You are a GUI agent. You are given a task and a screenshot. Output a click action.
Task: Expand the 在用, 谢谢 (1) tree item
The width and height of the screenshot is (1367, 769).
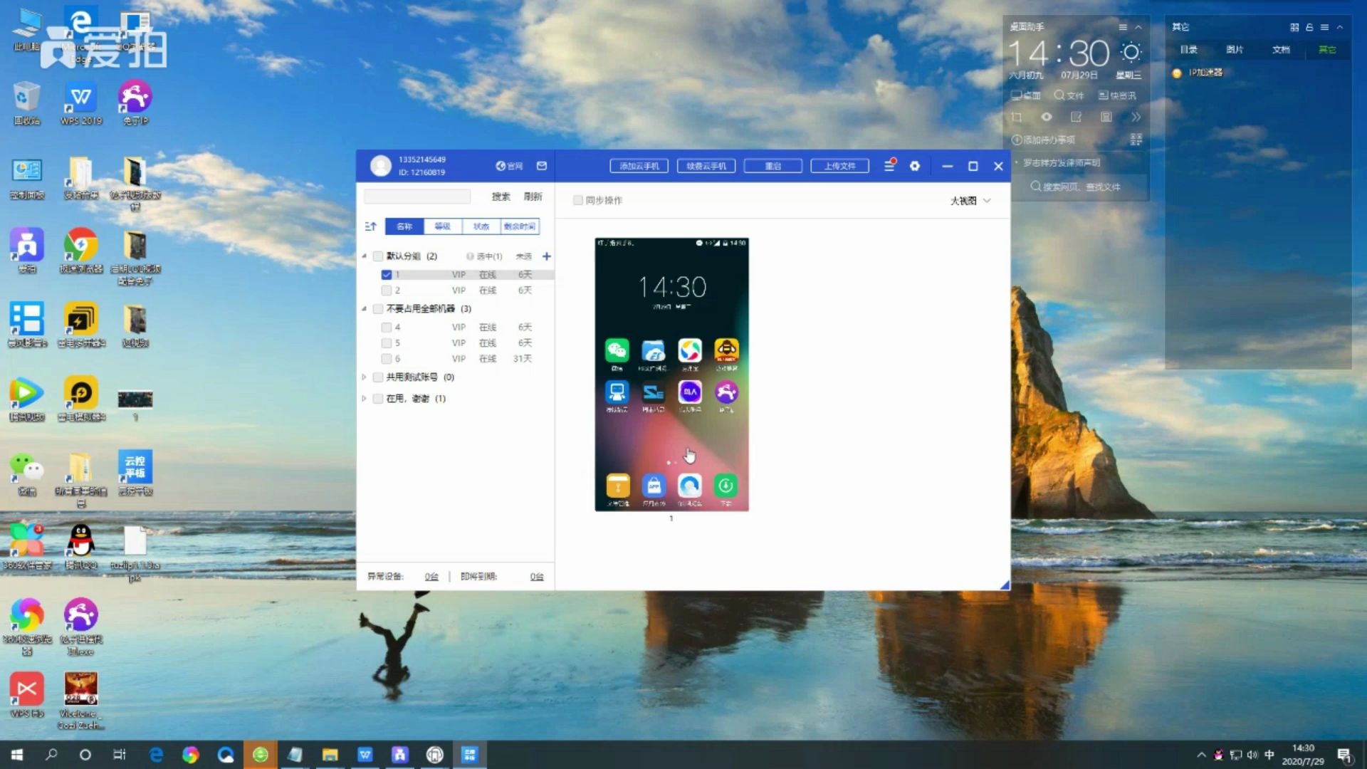click(365, 398)
